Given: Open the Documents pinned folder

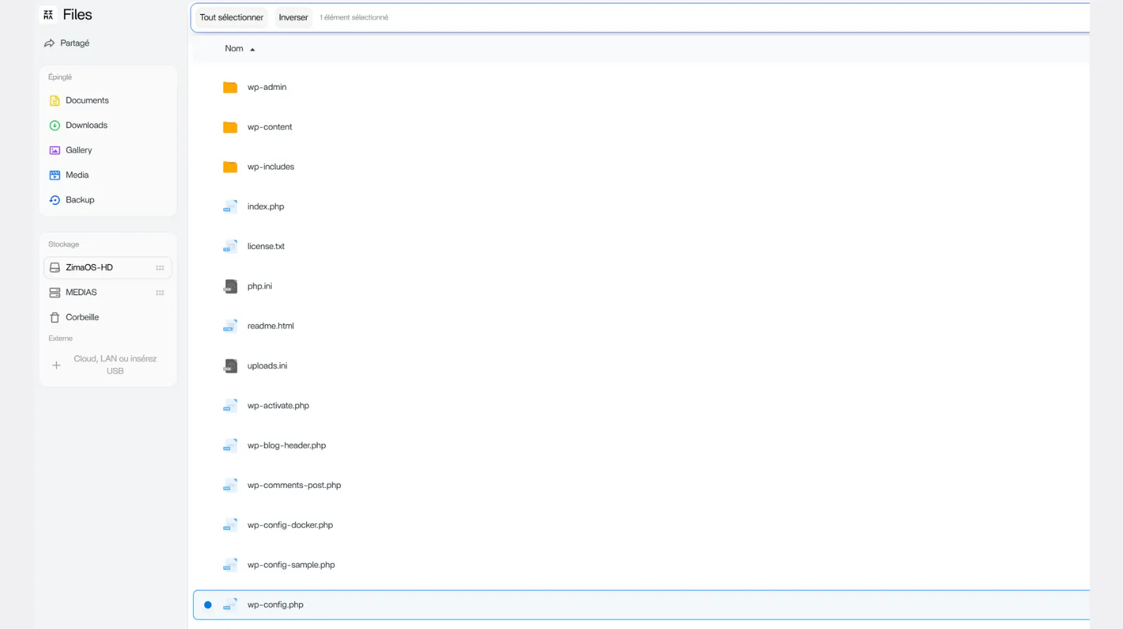Looking at the screenshot, I should tap(86, 100).
